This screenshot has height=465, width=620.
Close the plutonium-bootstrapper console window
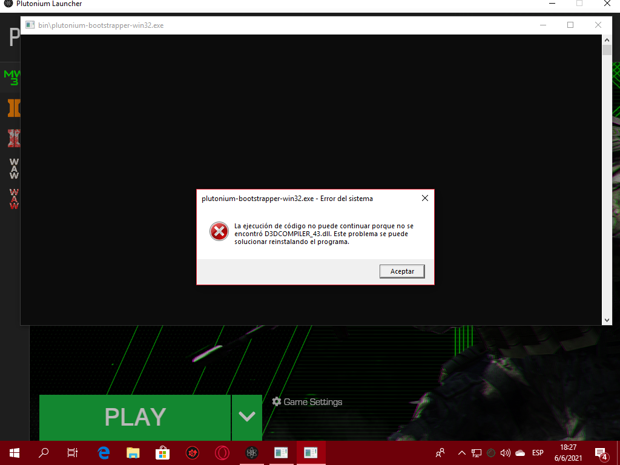click(x=598, y=25)
